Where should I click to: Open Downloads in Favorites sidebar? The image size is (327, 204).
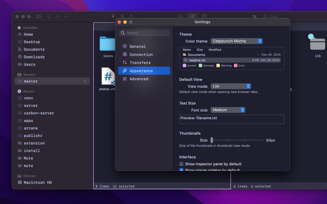pyautogui.click(x=34, y=57)
